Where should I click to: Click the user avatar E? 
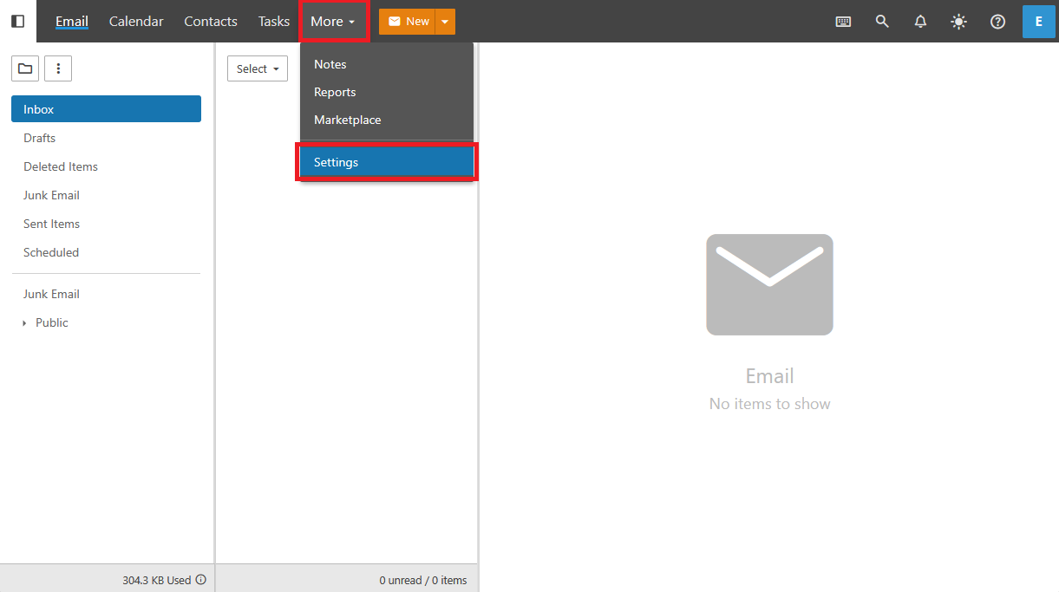(1038, 22)
